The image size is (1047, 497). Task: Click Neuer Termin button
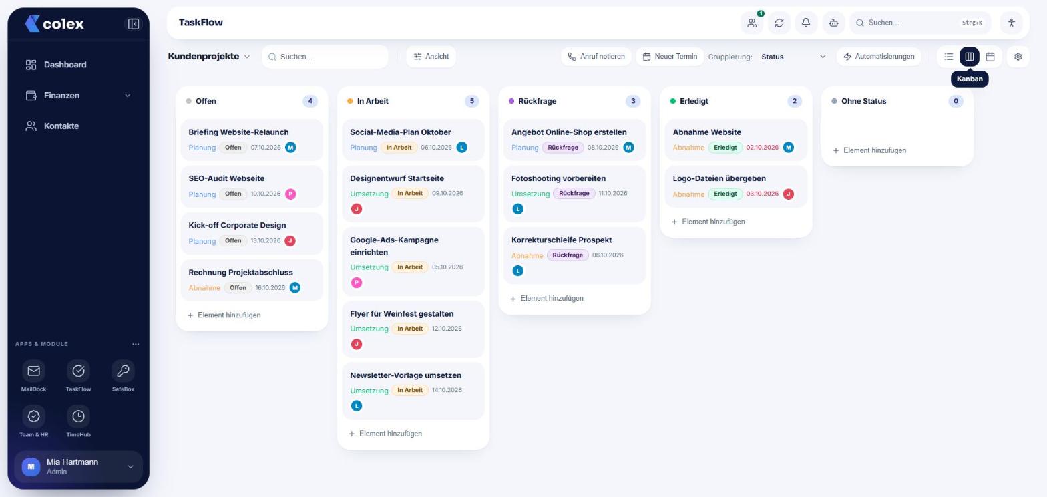[x=670, y=57]
